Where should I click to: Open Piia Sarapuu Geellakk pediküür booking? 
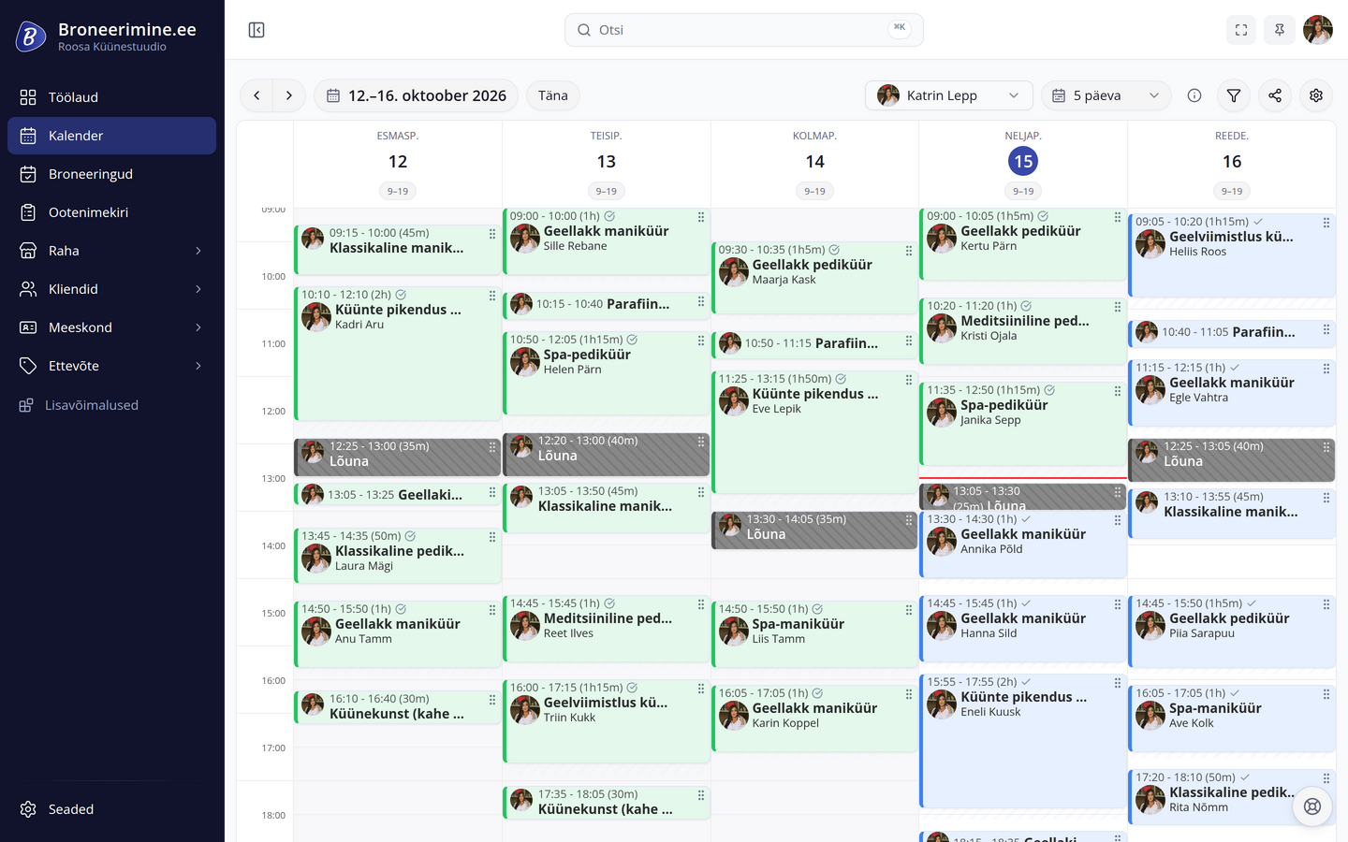point(1232,631)
